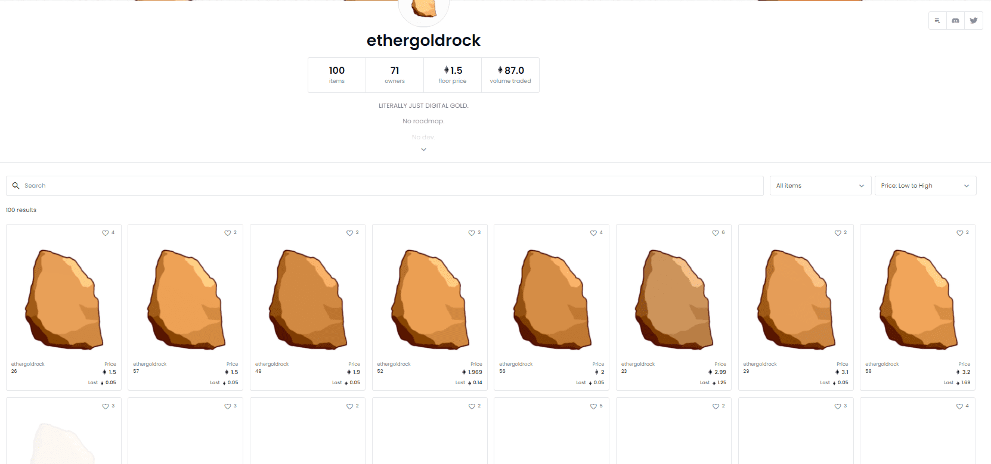The height and width of the screenshot is (464, 991).
Task: Like item 56 with the heart icon
Action: click(593, 233)
